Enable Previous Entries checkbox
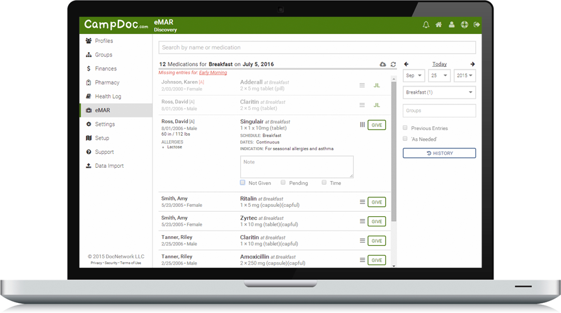Image resolution: width=561 pixels, height=313 pixels. (405, 128)
